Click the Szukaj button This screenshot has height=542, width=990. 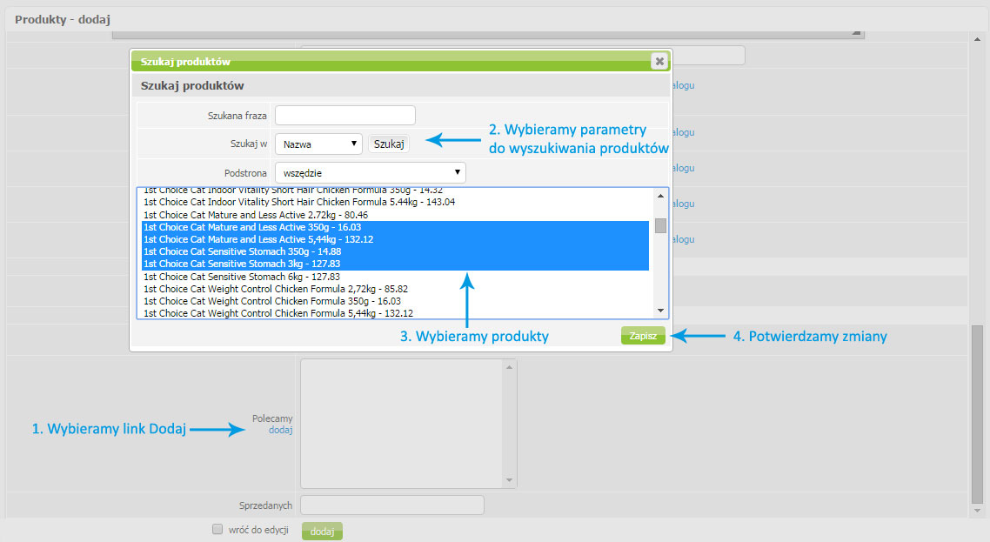click(389, 144)
